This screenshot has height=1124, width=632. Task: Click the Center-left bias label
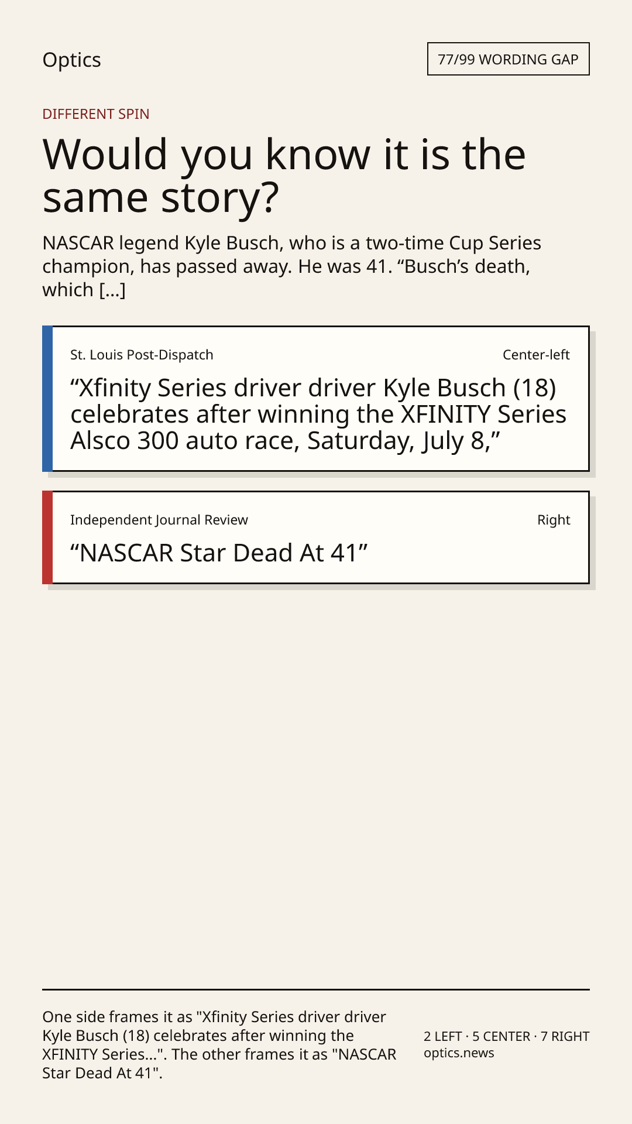[x=536, y=355]
